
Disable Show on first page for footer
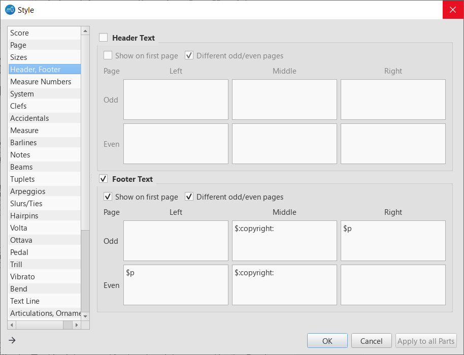click(108, 197)
